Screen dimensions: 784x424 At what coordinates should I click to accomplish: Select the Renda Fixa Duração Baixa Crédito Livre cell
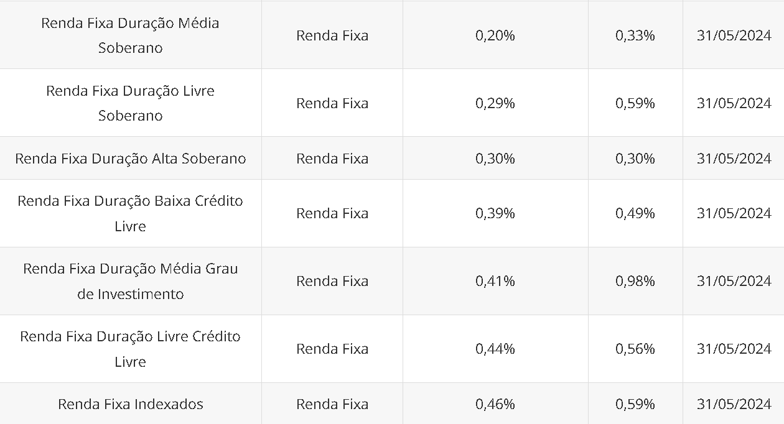pos(130,213)
